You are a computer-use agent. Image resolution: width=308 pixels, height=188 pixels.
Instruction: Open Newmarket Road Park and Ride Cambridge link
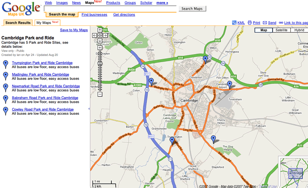46,86
